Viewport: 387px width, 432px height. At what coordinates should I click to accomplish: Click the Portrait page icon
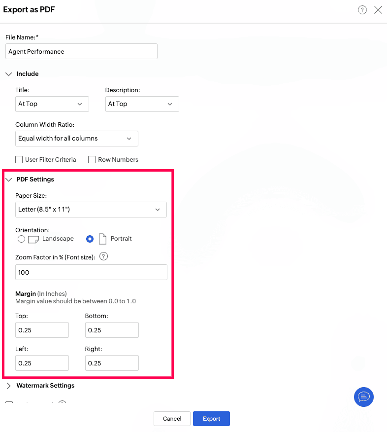click(x=102, y=239)
